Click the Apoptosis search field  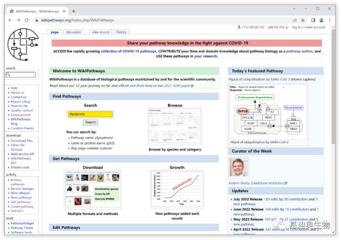(90, 114)
